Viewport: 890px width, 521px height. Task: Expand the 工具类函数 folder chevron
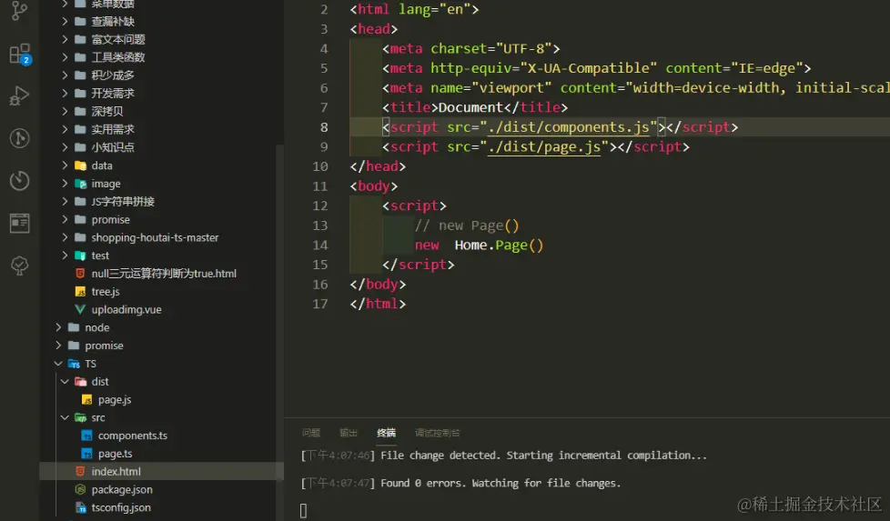click(x=65, y=57)
